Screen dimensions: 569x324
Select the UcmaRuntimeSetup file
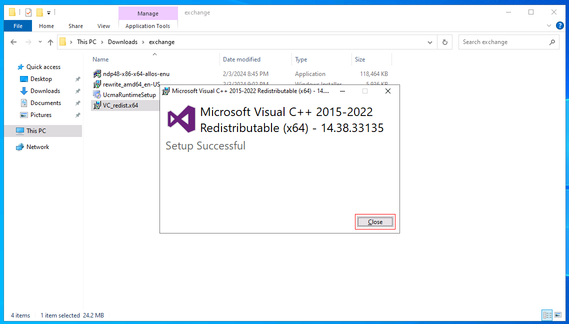(x=129, y=95)
